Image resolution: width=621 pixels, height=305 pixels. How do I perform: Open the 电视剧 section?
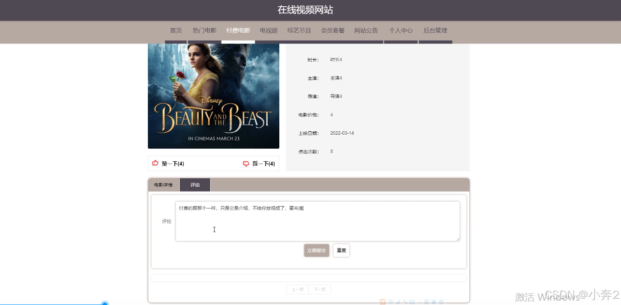pyautogui.click(x=269, y=30)
